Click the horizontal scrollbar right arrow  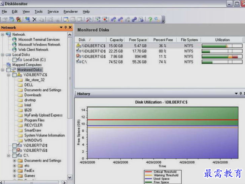point(64,182)
